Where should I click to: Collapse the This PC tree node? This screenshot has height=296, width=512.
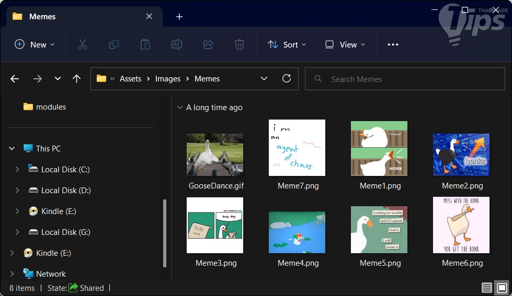(12, 149)
